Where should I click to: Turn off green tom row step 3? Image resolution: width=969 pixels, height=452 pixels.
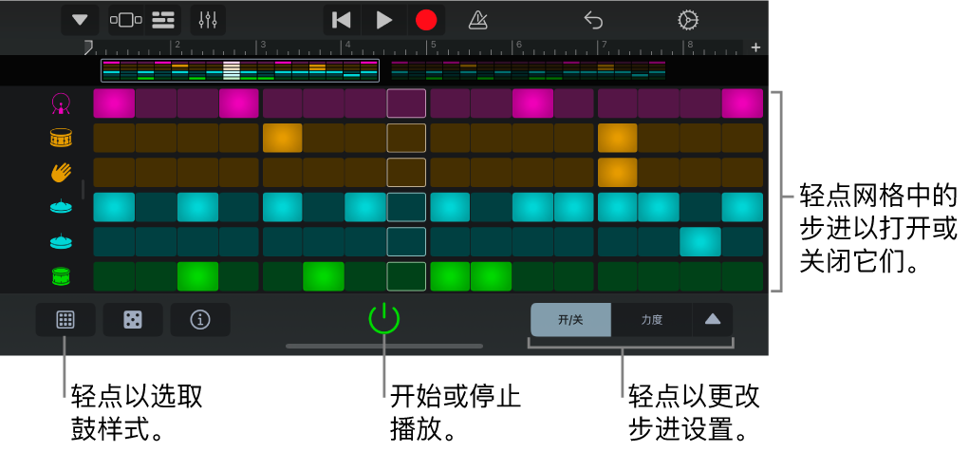[197, 276]
